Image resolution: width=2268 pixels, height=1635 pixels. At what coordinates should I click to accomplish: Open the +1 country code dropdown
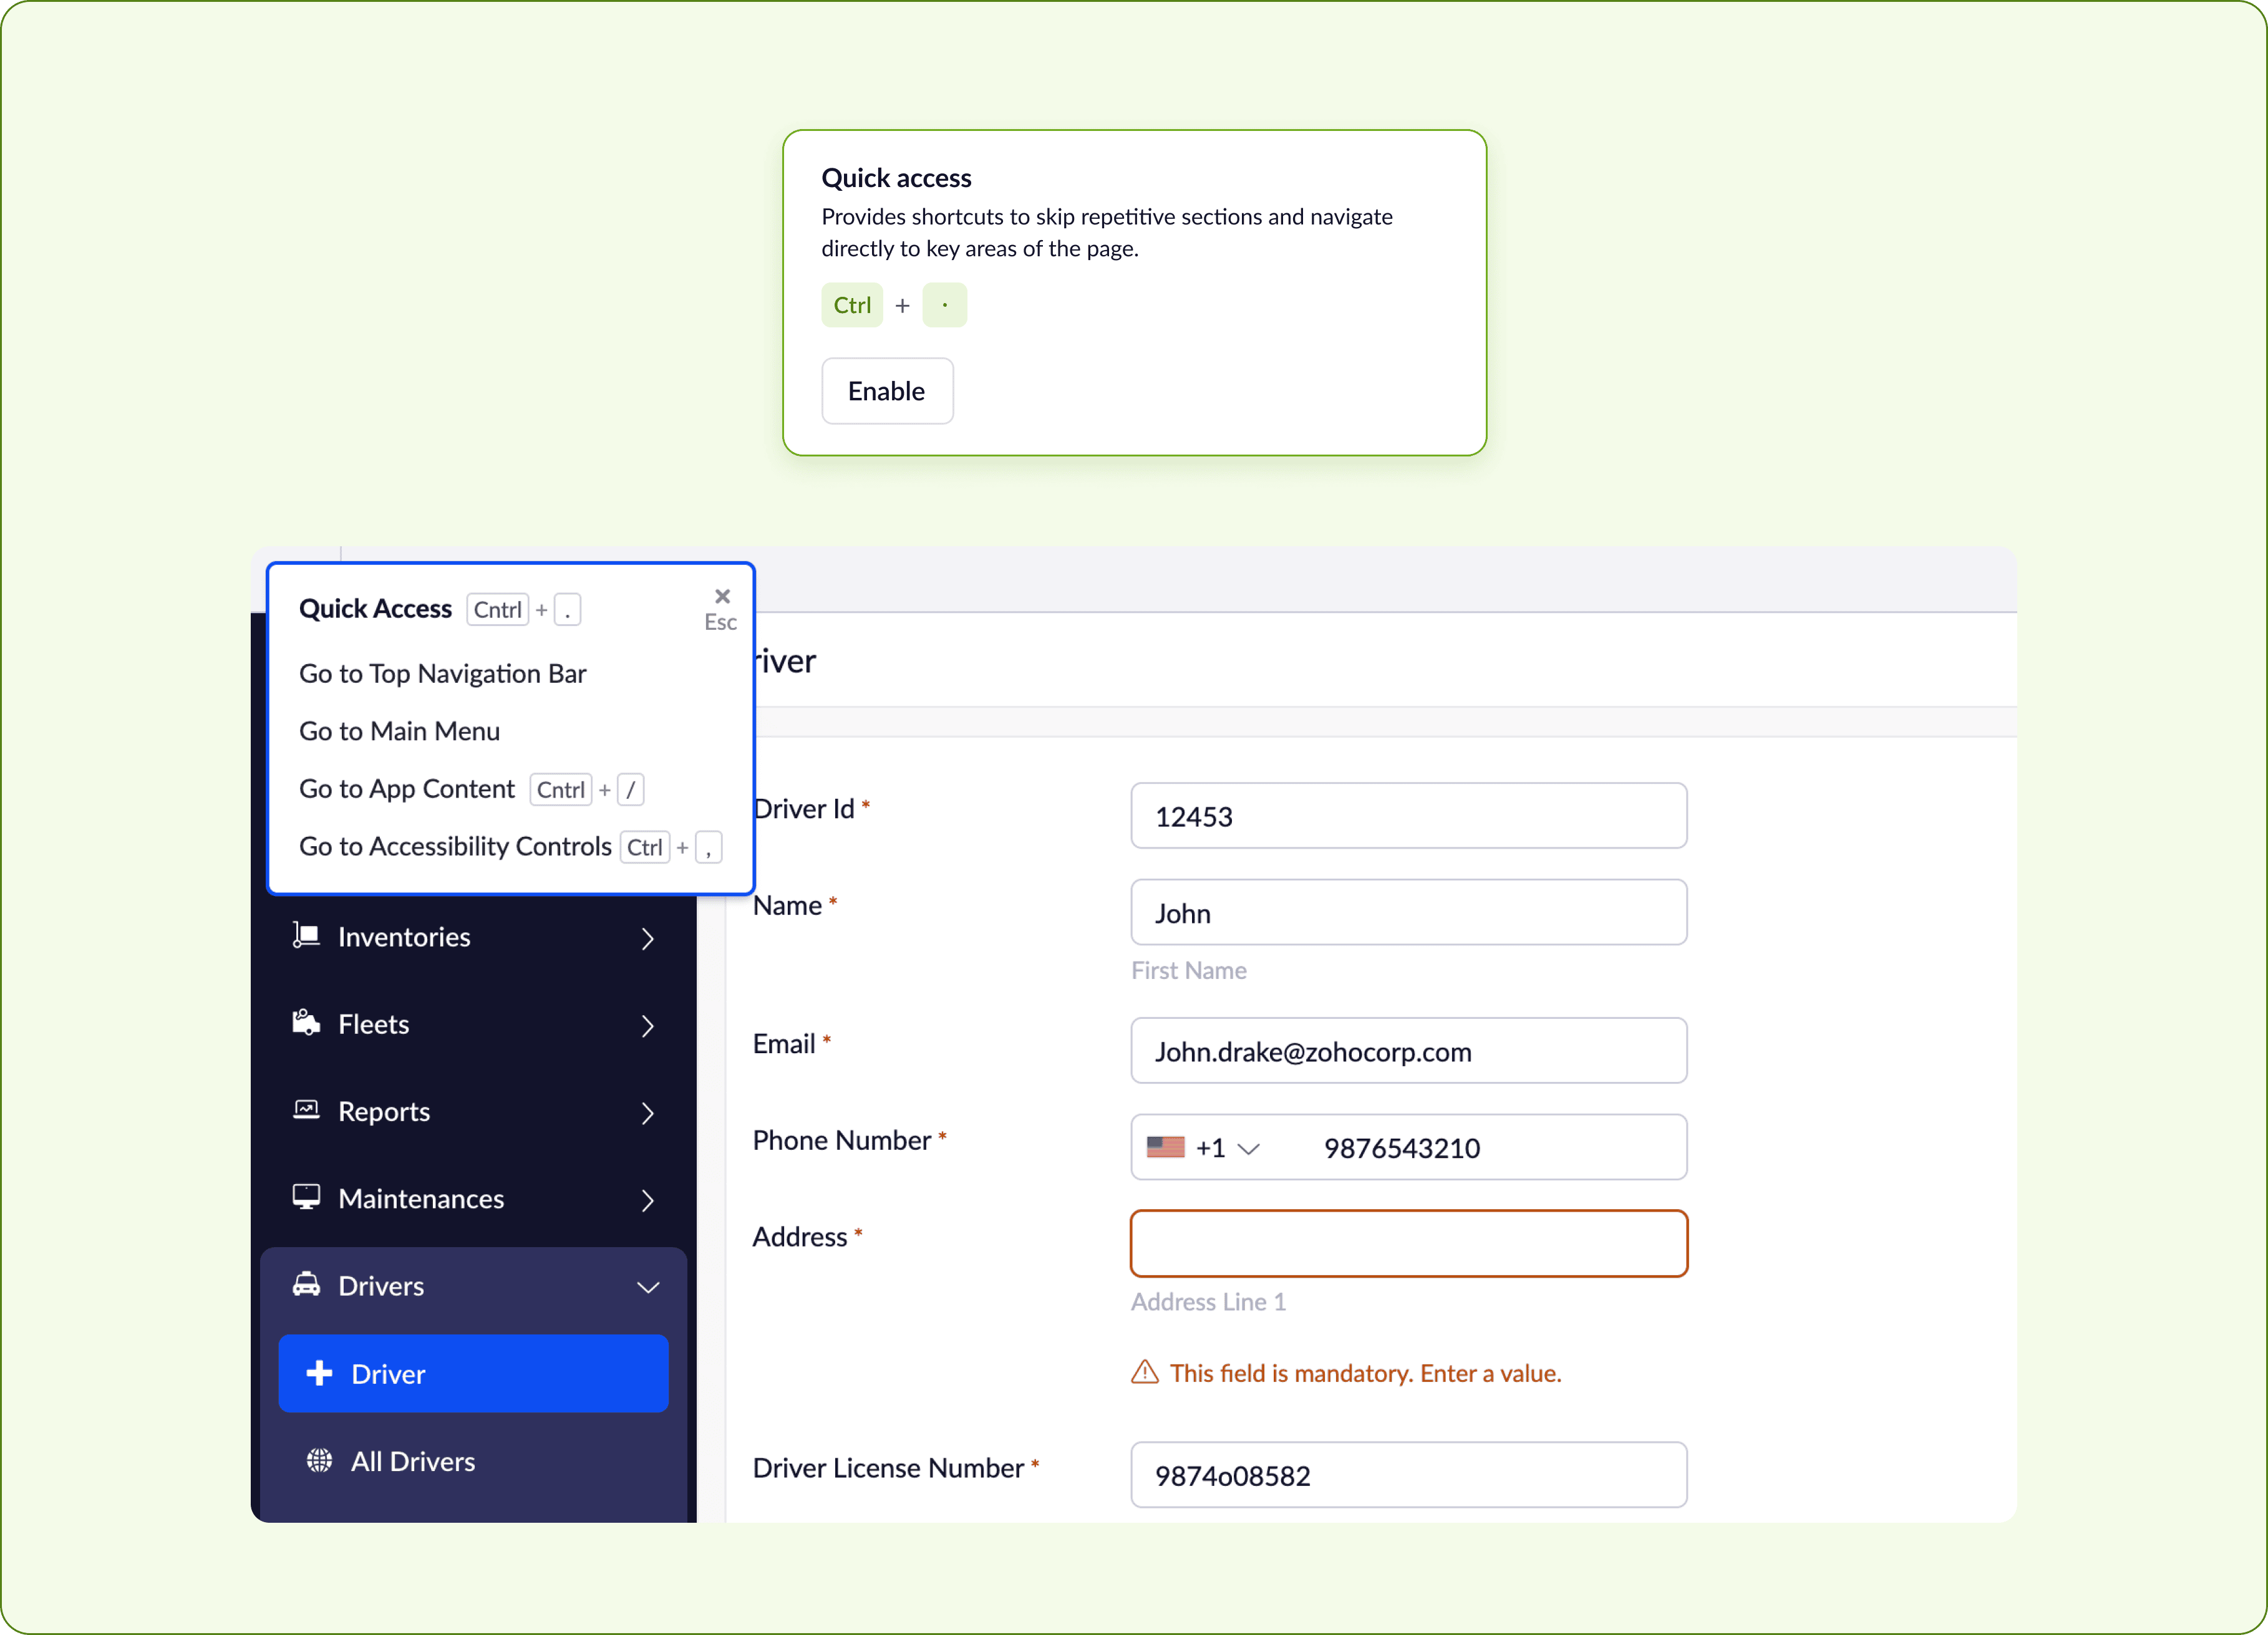point(1227,1148)
